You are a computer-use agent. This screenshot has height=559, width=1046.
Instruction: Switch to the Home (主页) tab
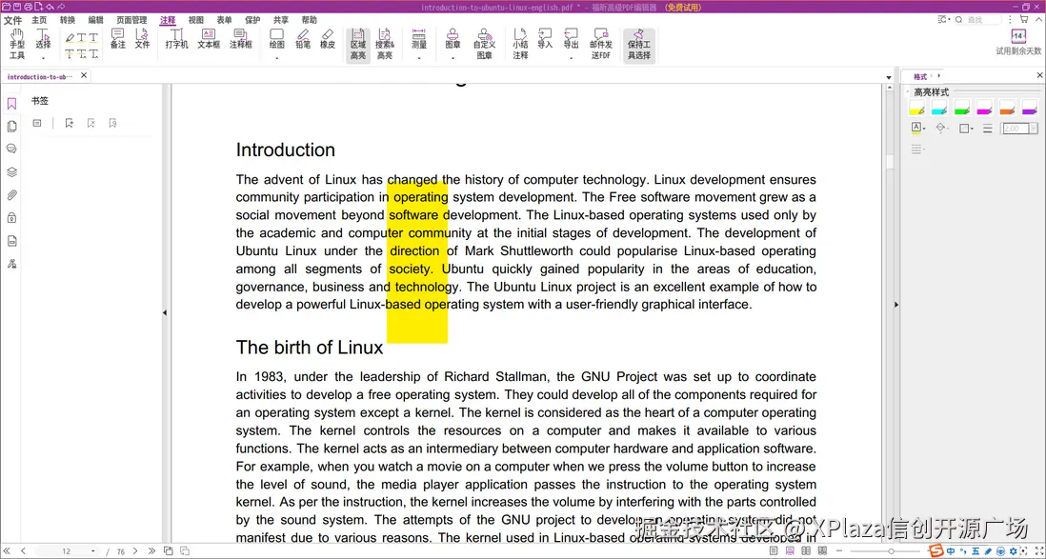coord(39,20)
